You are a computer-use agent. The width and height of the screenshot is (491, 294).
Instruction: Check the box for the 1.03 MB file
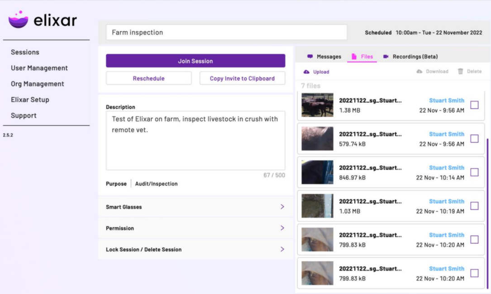point(474,206)
